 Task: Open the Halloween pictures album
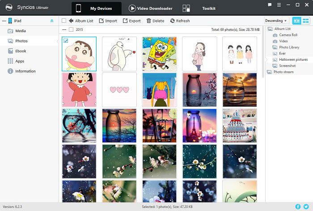click(x=293, y=59)
